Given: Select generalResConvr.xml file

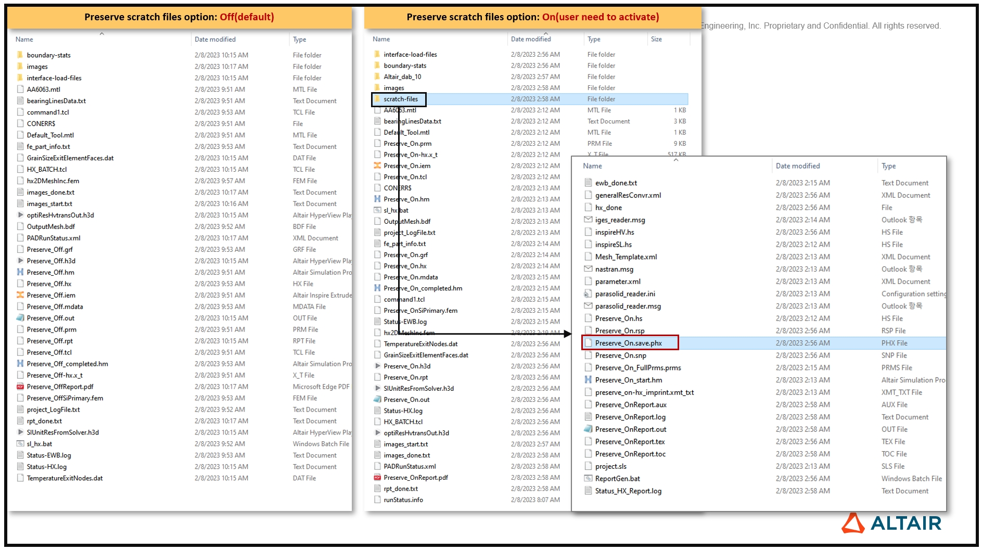Looking at the screenshot, I should [x=628, y=195].
